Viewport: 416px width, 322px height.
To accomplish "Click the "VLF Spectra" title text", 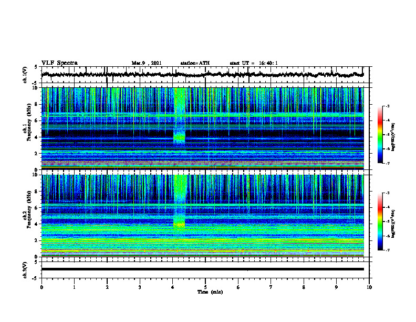I will pyautogui.click(x=59, y=63).
